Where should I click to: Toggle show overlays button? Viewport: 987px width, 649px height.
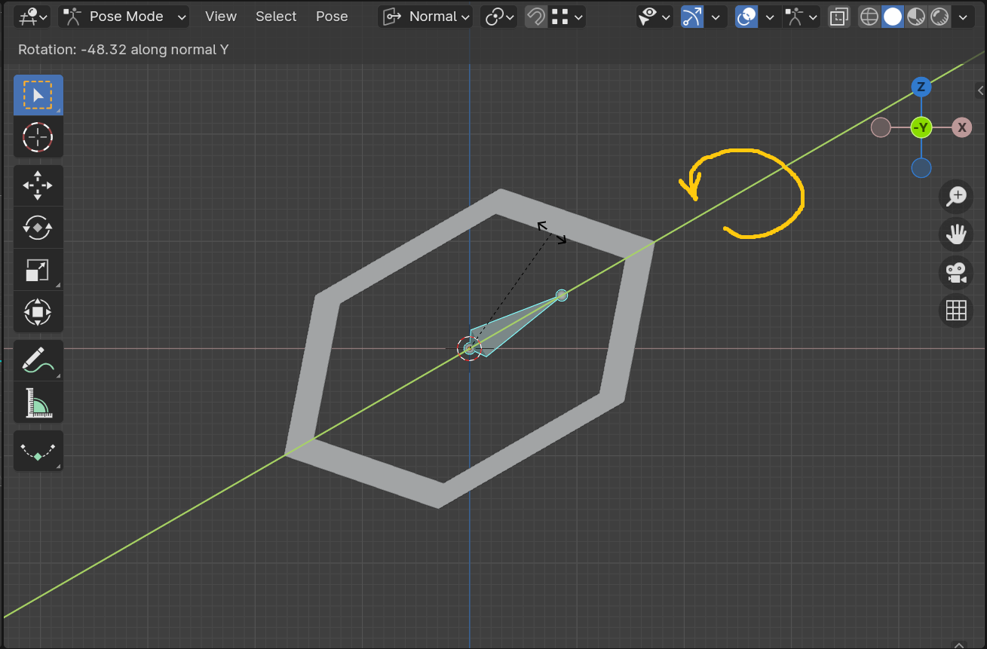746,17
